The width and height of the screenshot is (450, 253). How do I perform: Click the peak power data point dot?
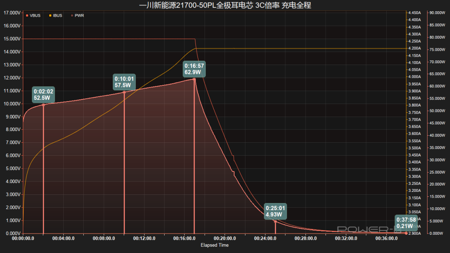pyautogui.click(x=194, y=79)
